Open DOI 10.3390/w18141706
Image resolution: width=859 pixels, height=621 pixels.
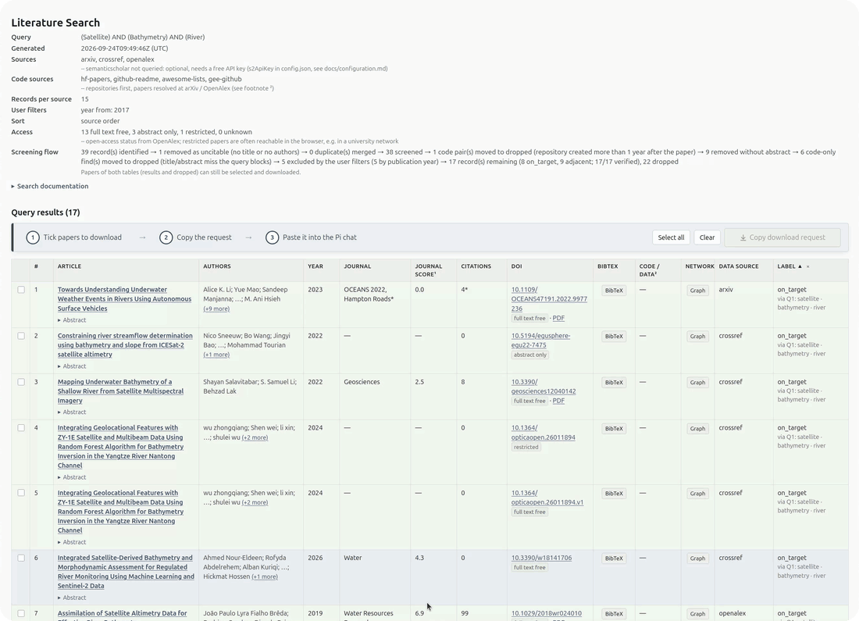(x=541, y=558)
